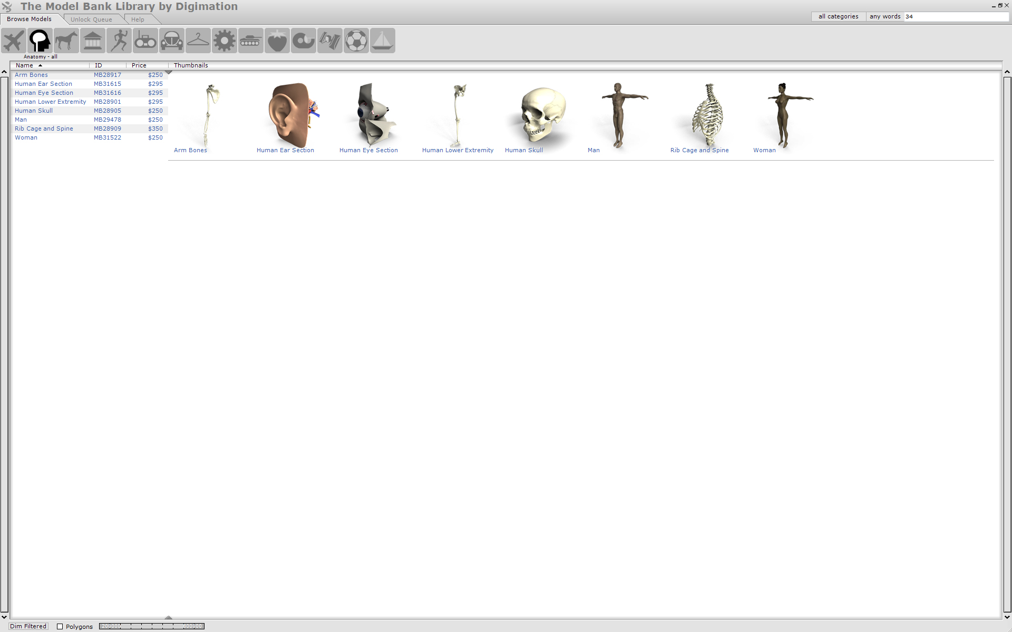Viewport: 1012px width, 632px height.
Task: Select the satellite space category icon
Action: (330, 41)
